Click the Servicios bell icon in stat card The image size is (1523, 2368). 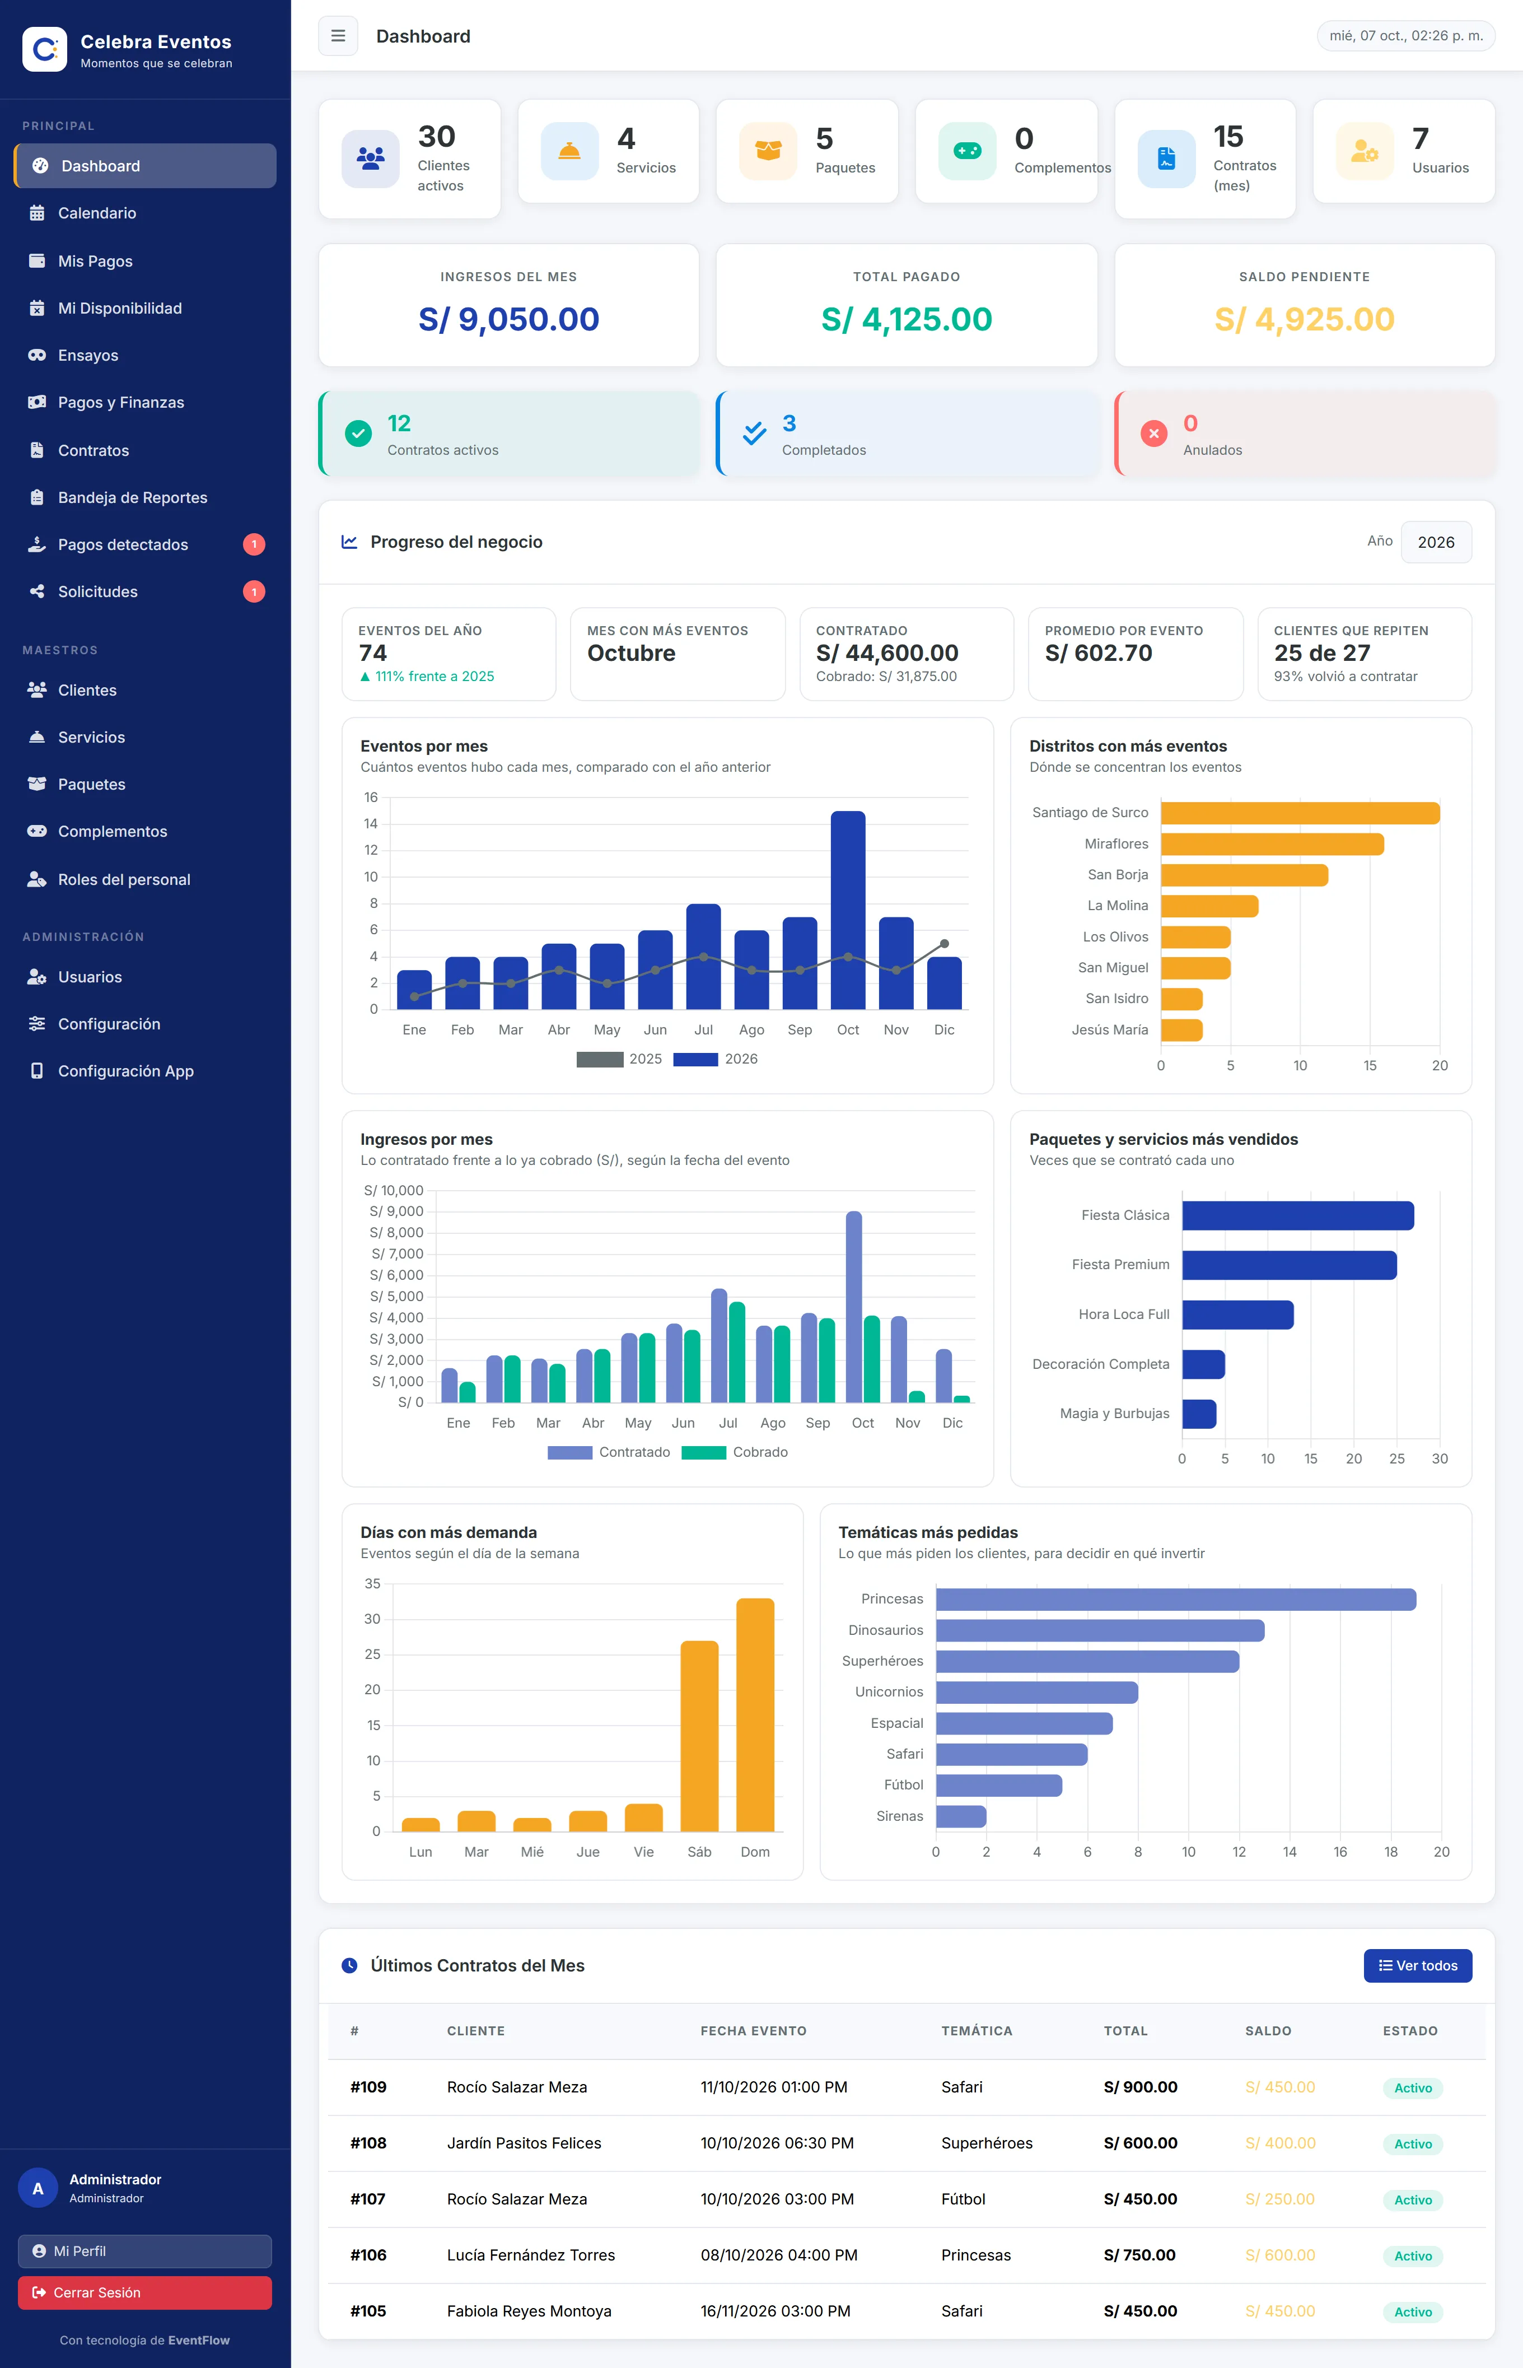569,151
